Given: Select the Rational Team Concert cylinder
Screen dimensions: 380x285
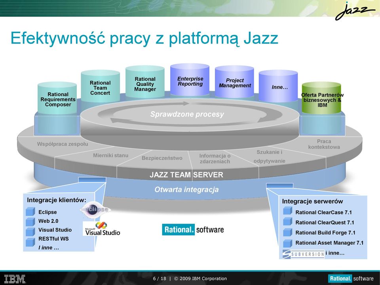Looking at the screenshot, I should point(100,86).
